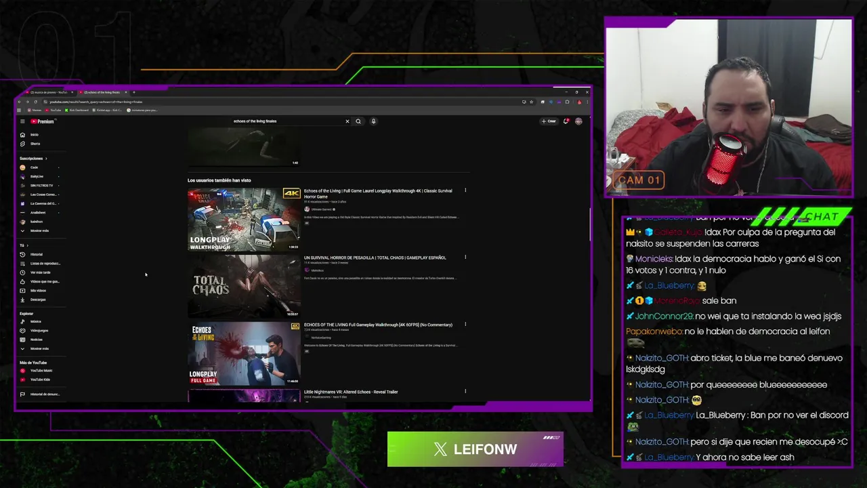Open the Memes bookmark
This screenshot has height=488, width=867.
click(x=35, y=110)
